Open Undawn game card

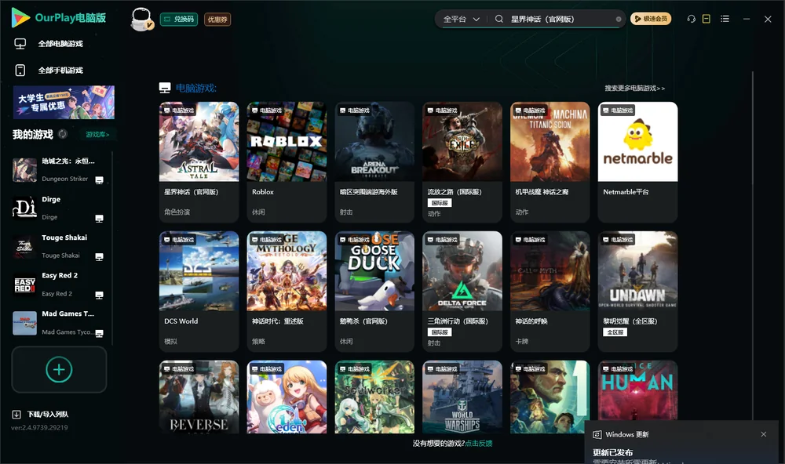click(637, 292)
